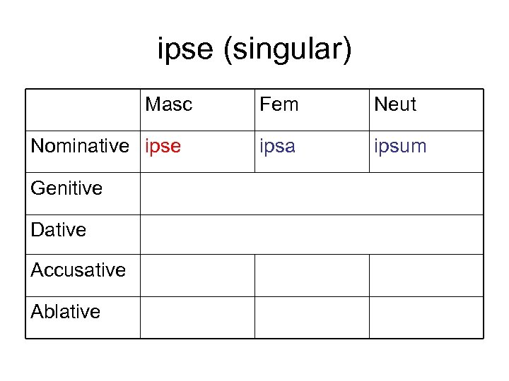Click the empty Ablative Masc cell
509x381 pixels.
197,317
